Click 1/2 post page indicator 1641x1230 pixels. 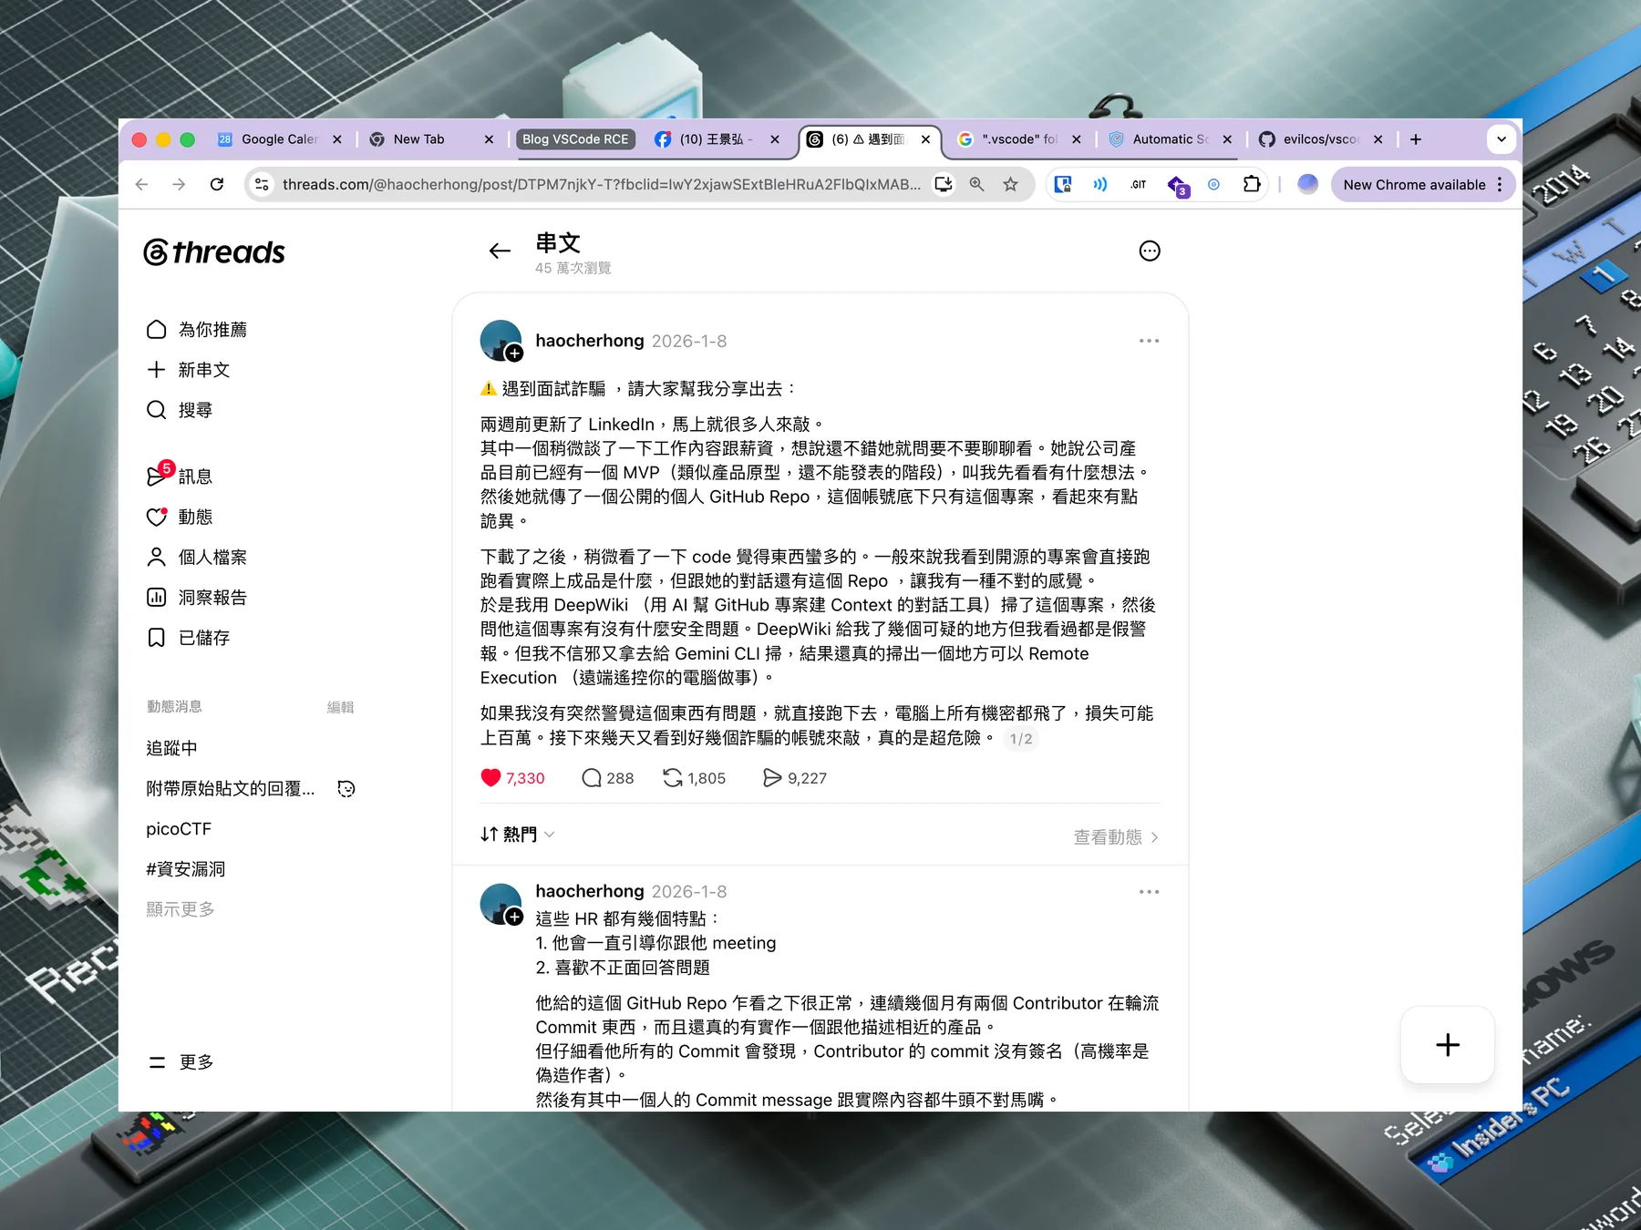click(x=1020, y=739)
